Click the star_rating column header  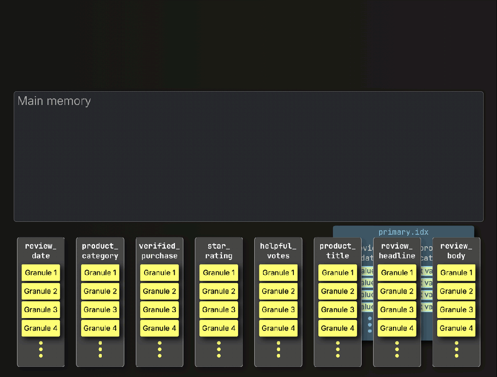pos(219,250)
